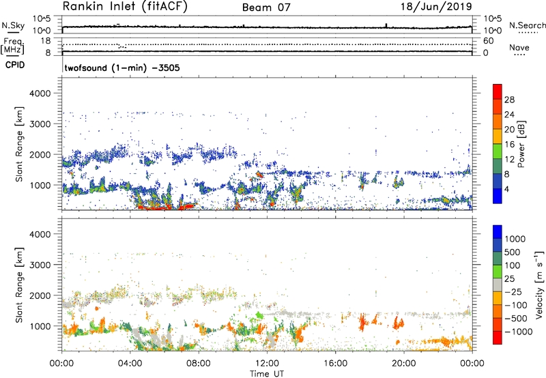Click the blue bottom segment of Power color bar

tap(498, 196)
